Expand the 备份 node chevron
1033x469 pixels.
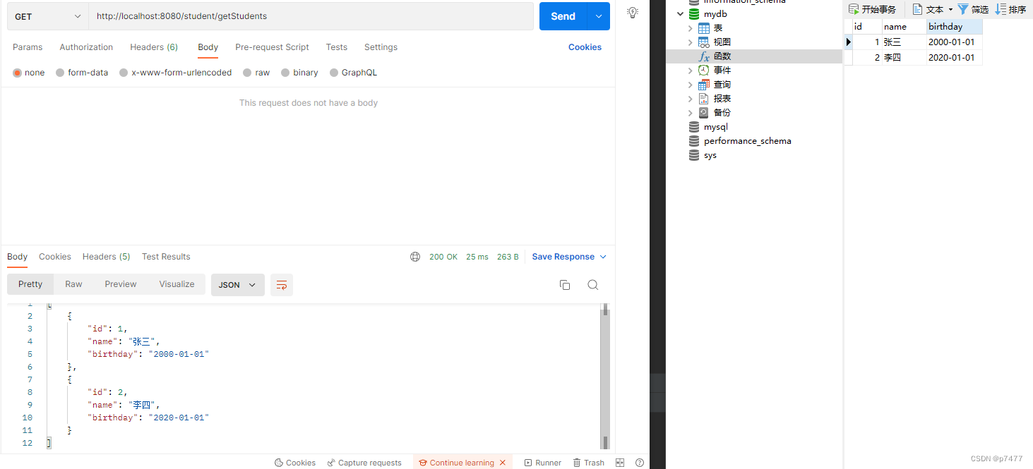690,113
